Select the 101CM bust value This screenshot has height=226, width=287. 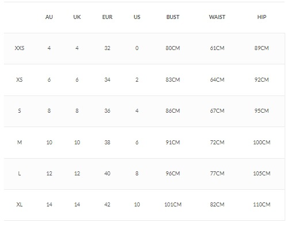[173, 205]
